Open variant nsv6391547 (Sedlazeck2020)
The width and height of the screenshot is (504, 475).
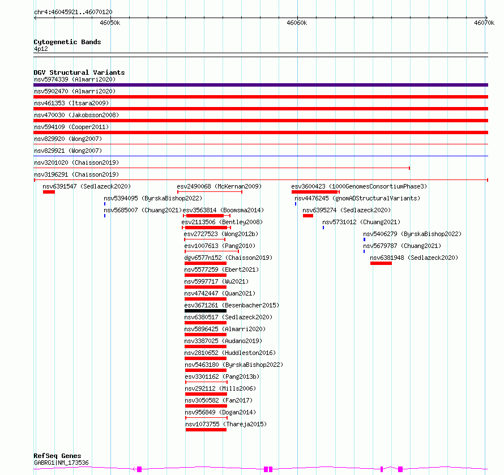87,186
